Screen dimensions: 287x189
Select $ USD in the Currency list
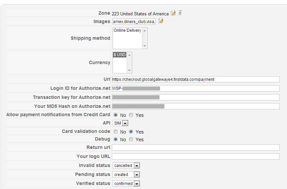click(120, 55)
